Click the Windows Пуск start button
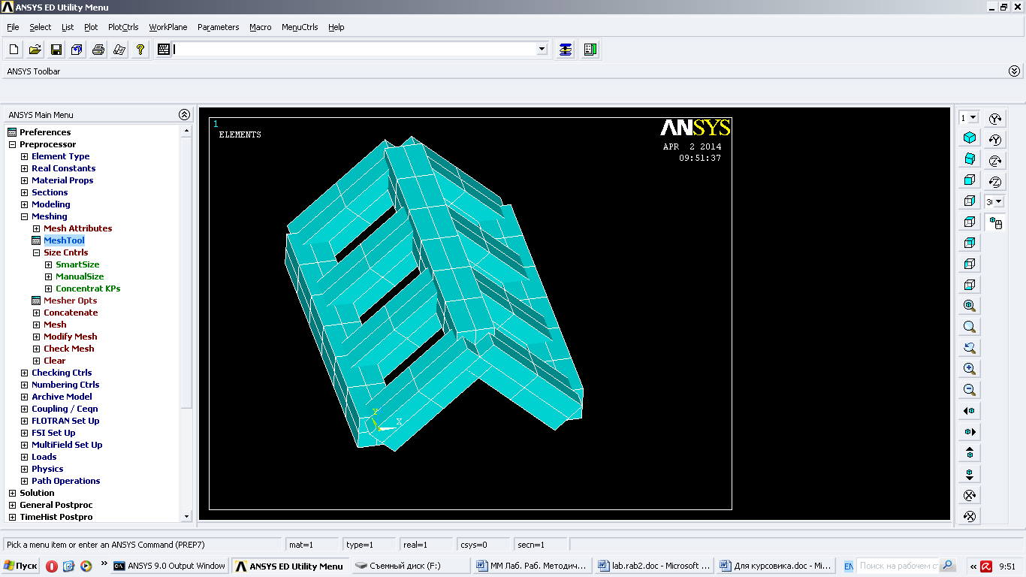 20,566
